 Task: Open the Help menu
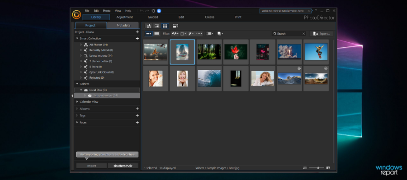[x=128, y=11]
